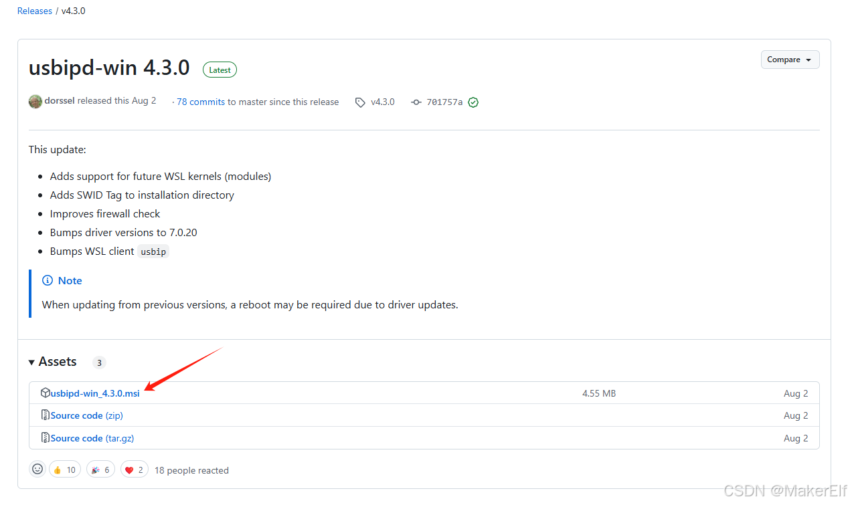850x505 pixels.
Task: Click the line 'Adds SWID Tag to installation directory'
Action: [x=142, y=195]
